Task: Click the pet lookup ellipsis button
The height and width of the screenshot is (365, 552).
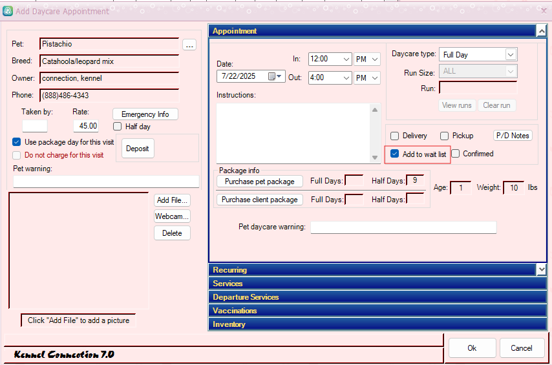Action: tap(189, 45)
